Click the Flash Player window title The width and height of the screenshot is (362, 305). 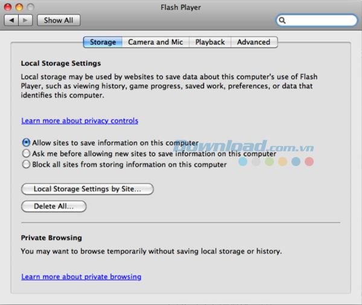pyautogui.click(x=181, y=7)
